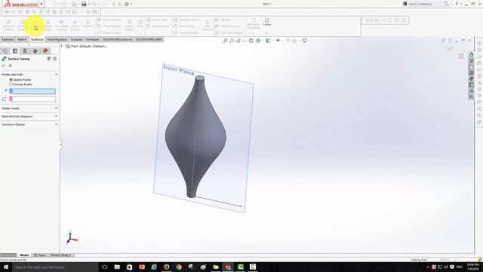Click the search magnifier icon
Viewport: 483px width, 272px height.
(x=446, y=4)
